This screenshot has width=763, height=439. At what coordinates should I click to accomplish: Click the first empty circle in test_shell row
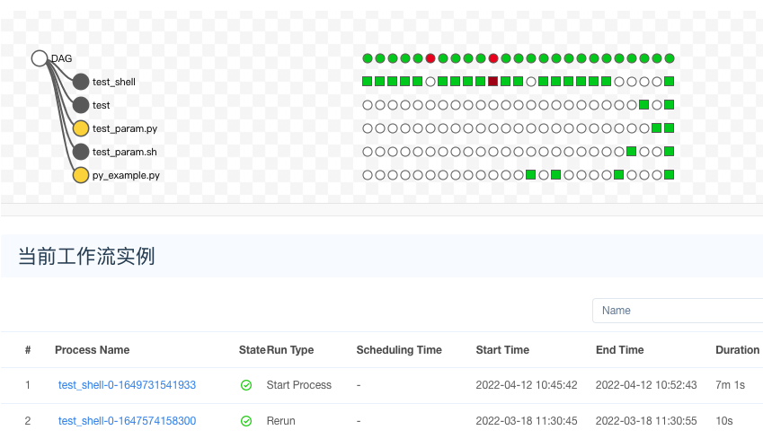coord(430,82)
